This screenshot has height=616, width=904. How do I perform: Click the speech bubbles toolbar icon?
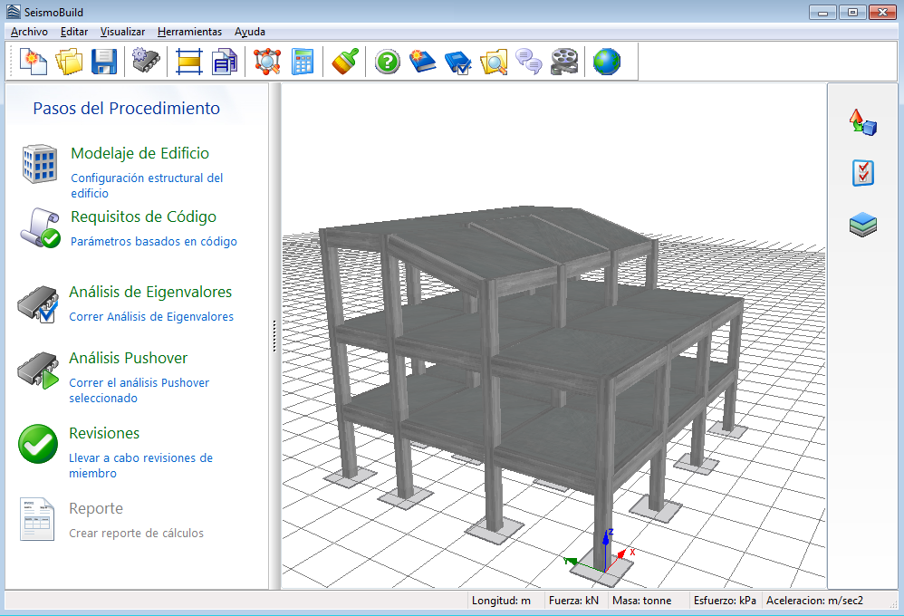528,62
